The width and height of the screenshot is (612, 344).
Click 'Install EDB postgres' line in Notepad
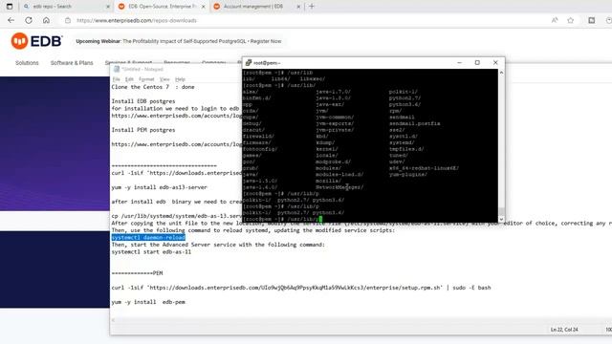pyautogui.click(x=143, y=101)
